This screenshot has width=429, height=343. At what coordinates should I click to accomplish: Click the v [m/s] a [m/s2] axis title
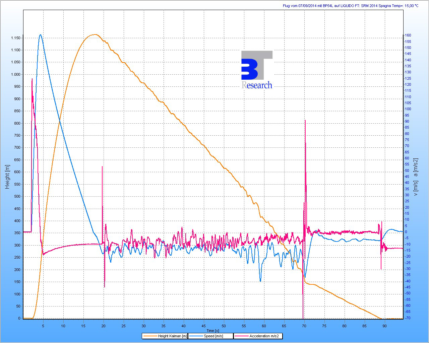[416, 177]
